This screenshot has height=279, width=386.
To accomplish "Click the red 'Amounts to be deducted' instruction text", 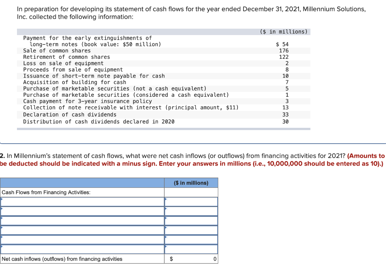I will coord(192,160).
